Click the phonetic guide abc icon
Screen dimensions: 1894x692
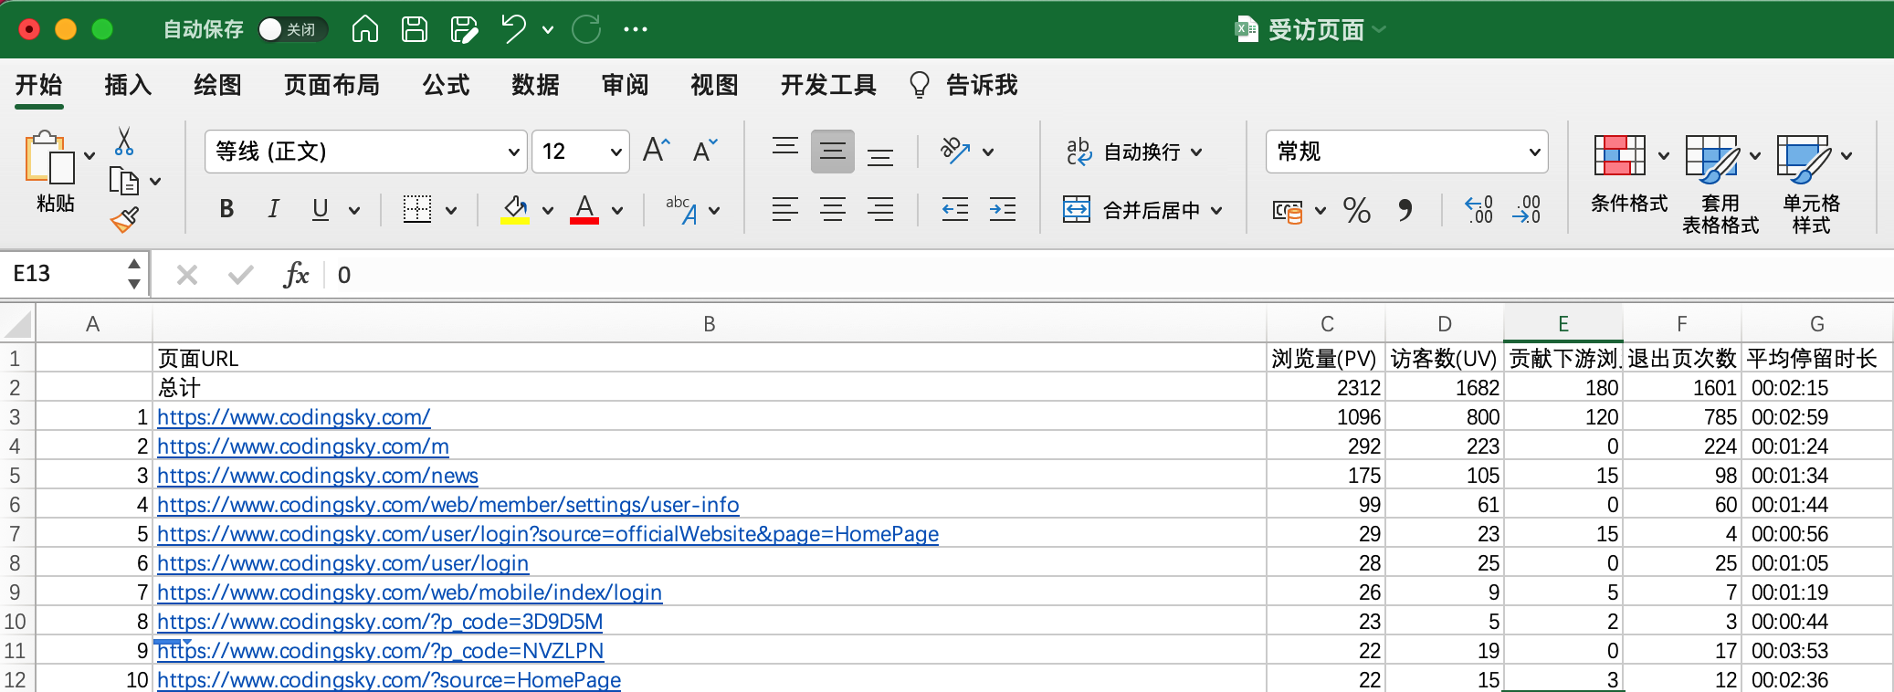(682, 209)
